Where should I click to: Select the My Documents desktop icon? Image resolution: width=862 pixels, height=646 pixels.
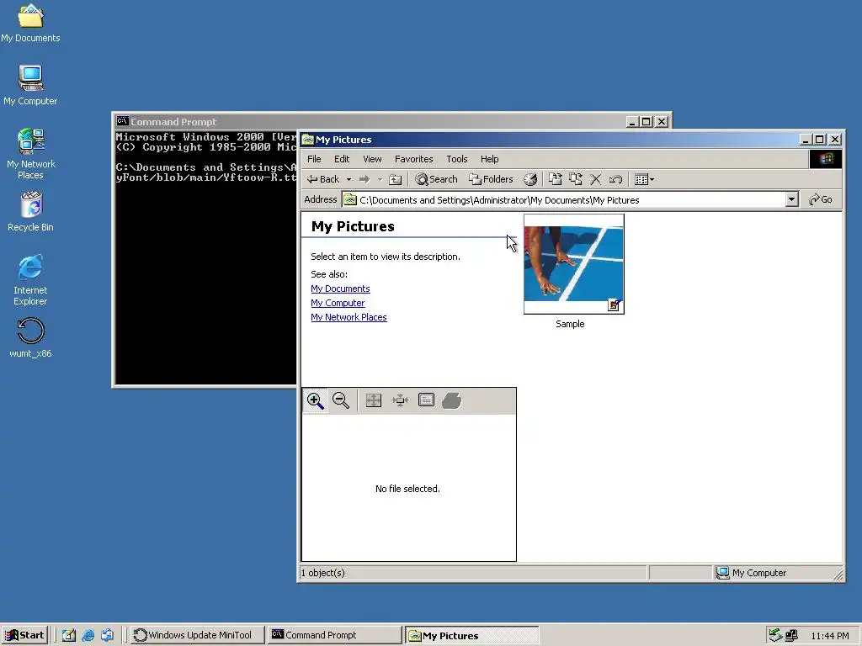tap(30, 23)
